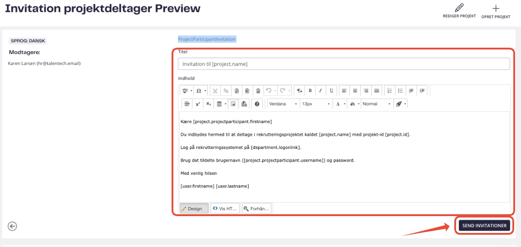Expand the redo history dropdown arrow

coord(289,90)
